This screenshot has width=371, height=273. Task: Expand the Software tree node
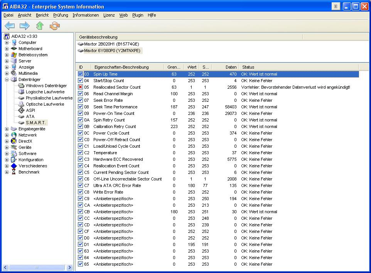[7, 153]
